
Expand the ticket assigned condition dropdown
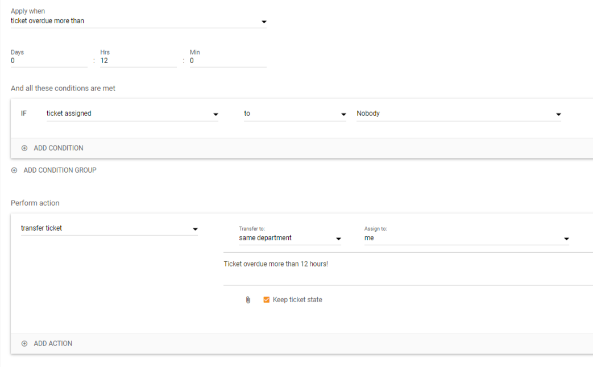(x=132, y=114)
